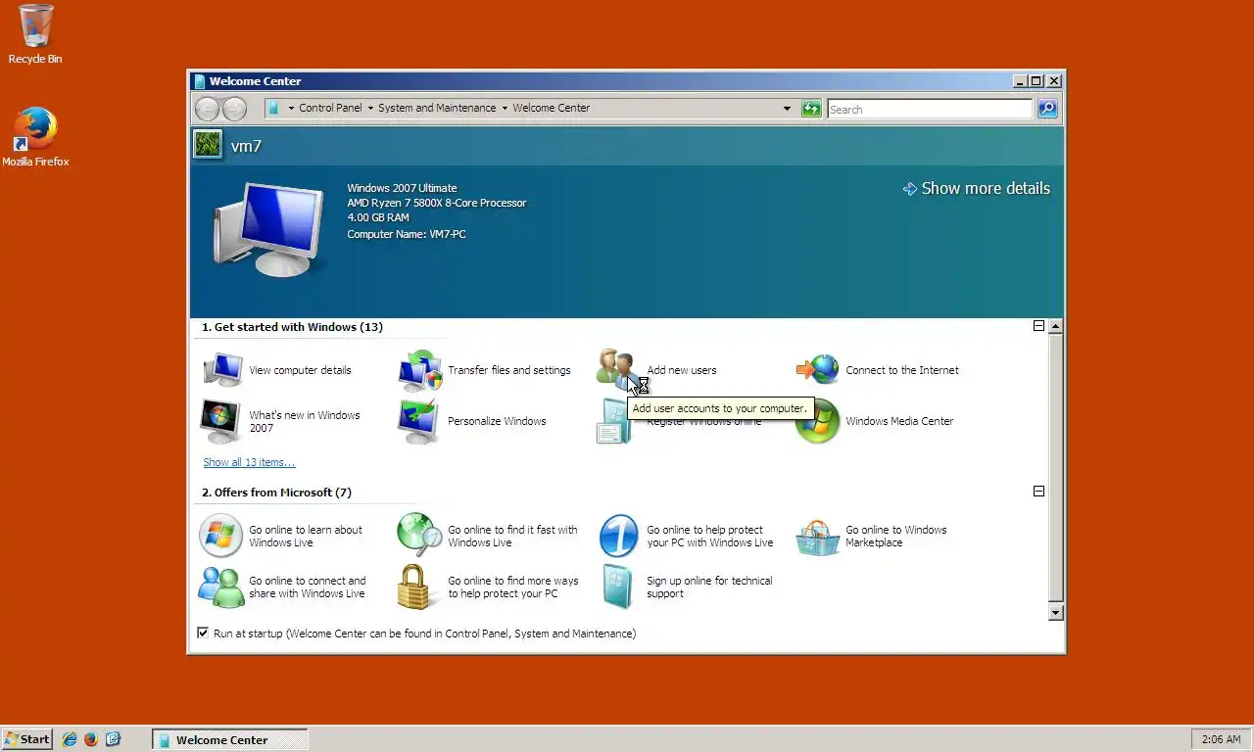Click the Windows 2007 Ultimate text

coord(402,188)
